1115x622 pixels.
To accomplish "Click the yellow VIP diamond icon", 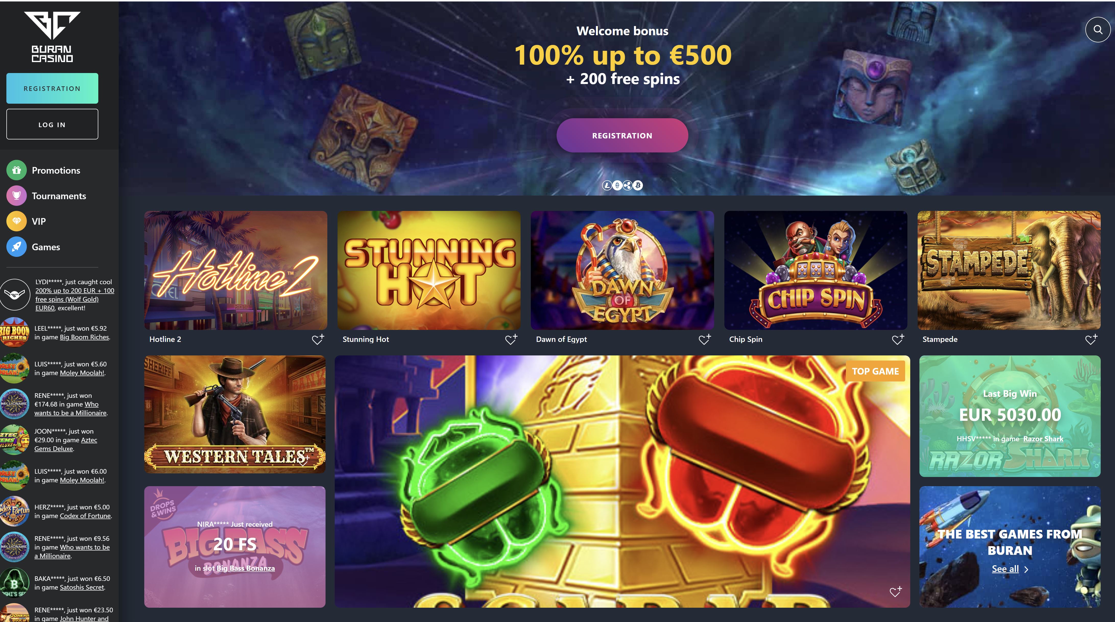I will 16,221.
